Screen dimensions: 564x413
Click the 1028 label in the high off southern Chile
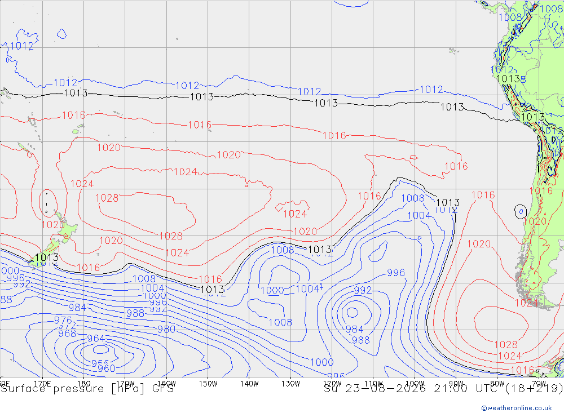tap(506, 345)
